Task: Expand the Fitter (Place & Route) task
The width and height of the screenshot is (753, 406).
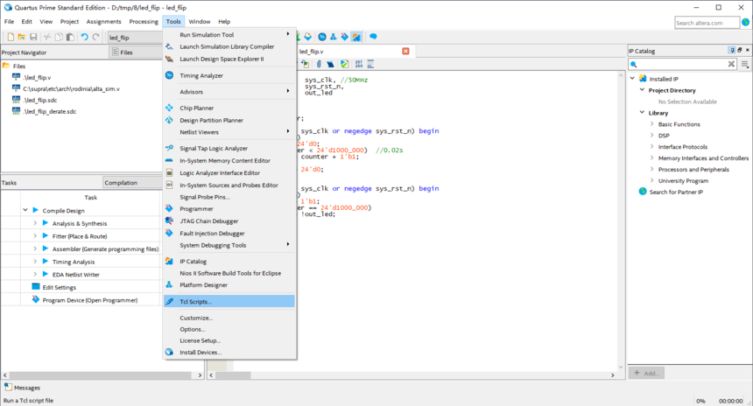Action: (x=35, y=235)
